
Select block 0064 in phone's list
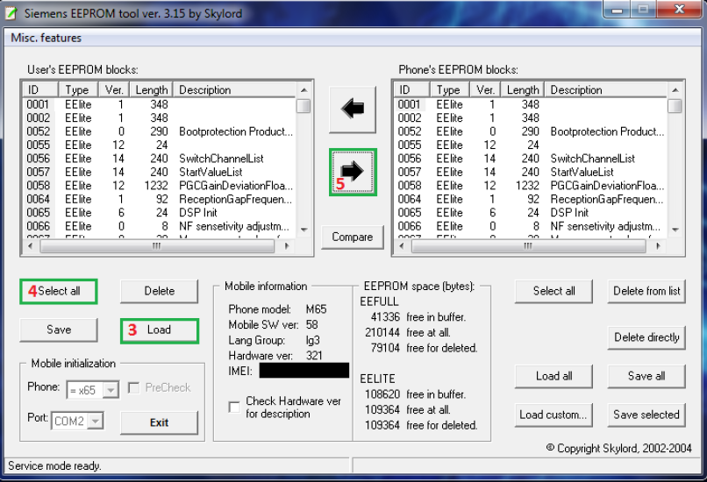(532, 199)
